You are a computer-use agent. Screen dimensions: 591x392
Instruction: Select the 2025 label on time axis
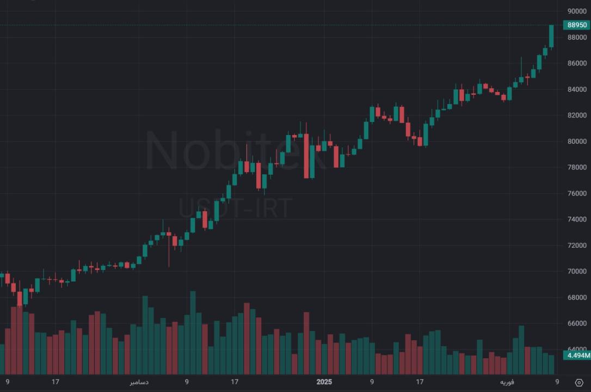coord(324,382)
